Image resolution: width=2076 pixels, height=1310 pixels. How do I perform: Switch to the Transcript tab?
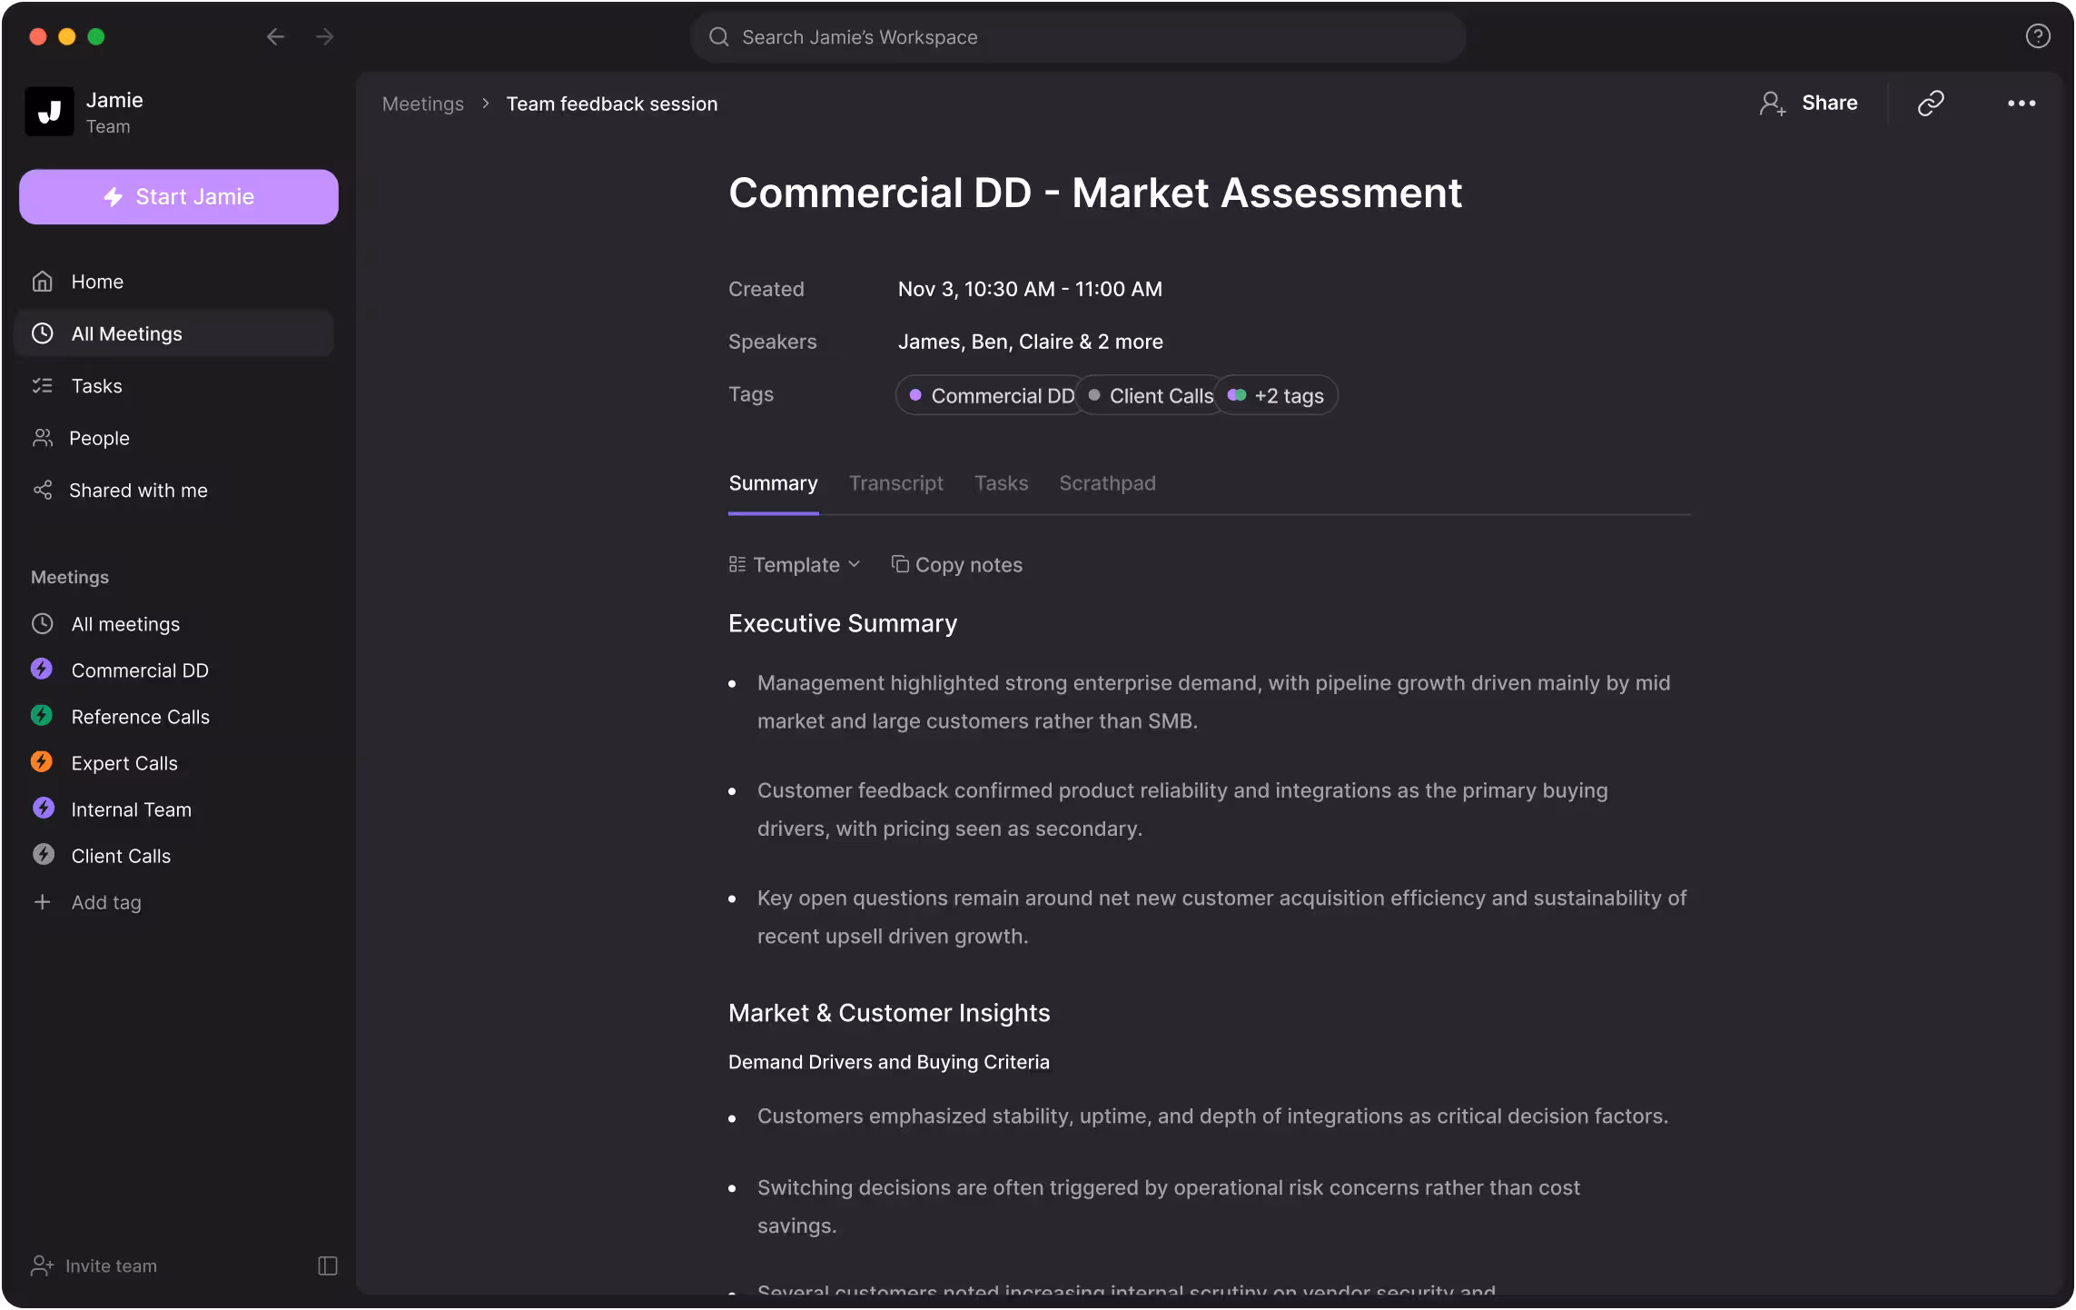pyautogui.click(x=895, y=483)
